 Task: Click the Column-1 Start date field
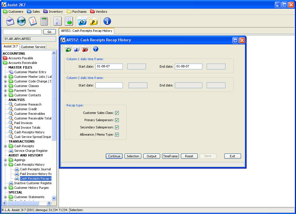point(109,67)
